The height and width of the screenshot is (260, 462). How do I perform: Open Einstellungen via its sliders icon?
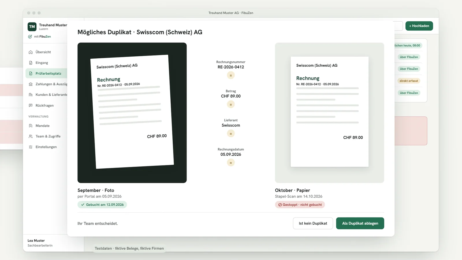(x=31, y=147)
